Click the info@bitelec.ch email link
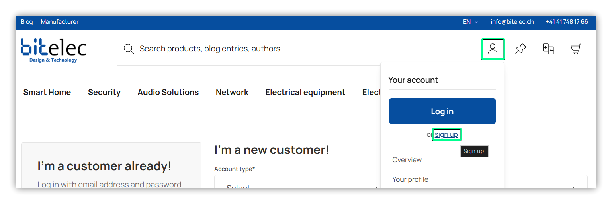This screenshot has width=612, height=204. [512, 22]
